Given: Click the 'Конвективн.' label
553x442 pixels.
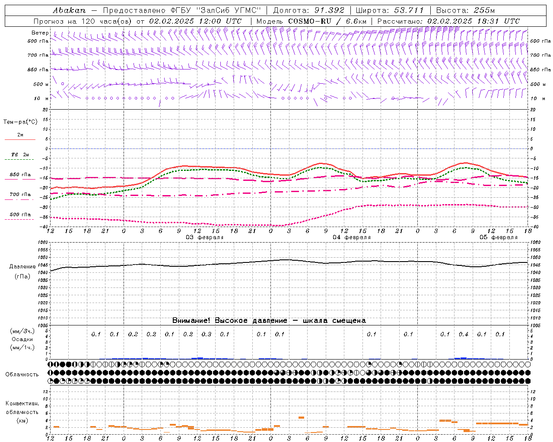Looking at the screenshot, I should tap(22, 404).
